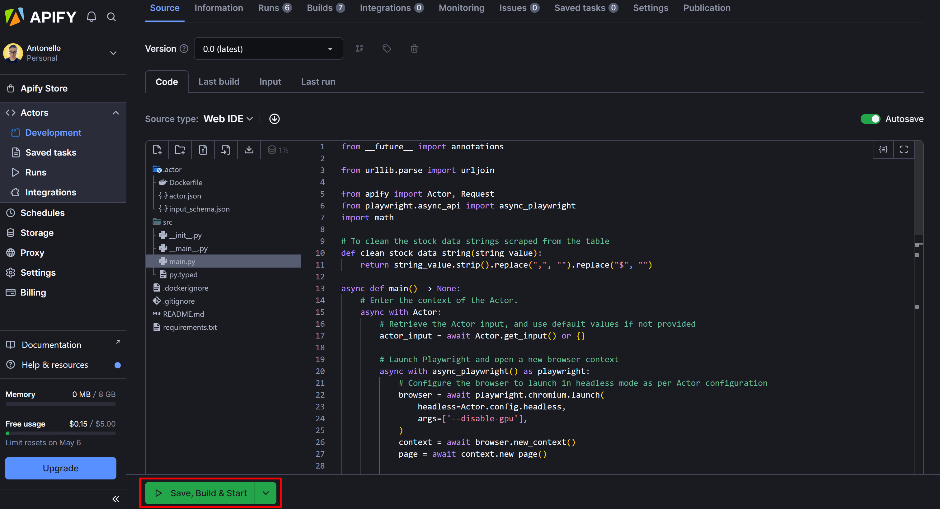
Task: Click the Free usage progress bar
Action: click(x=61, y=433)
